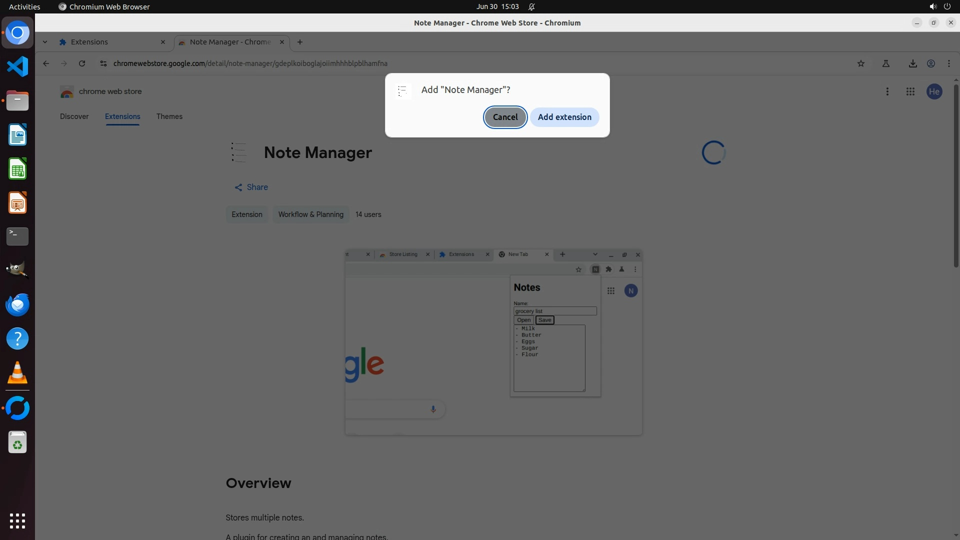Image resolution: width=960 pixels, height=540 pixels.
Task: Launch Visual Studio Code from dock
Action: [x=17, y=66]
